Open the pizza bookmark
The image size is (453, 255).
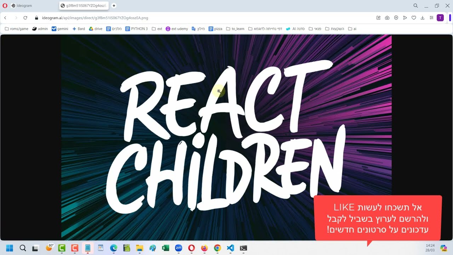pyautogui.click(x=216, y=29)
